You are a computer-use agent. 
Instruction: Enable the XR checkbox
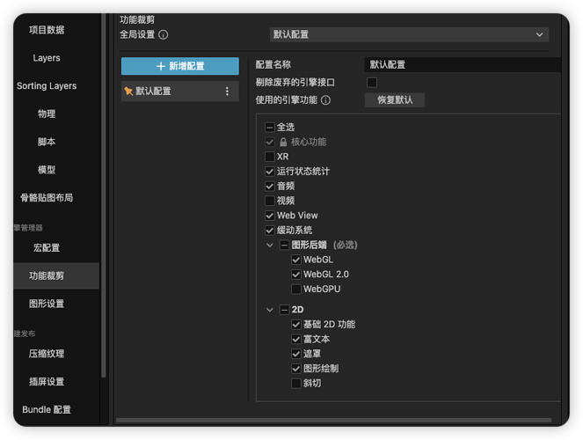pos(270,157)
